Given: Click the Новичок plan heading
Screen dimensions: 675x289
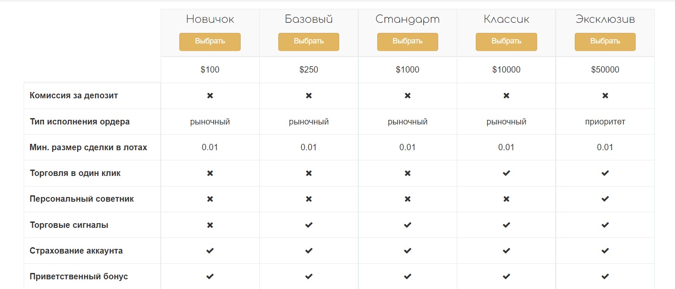Looking at the screenshot, I should click(210, 19).
